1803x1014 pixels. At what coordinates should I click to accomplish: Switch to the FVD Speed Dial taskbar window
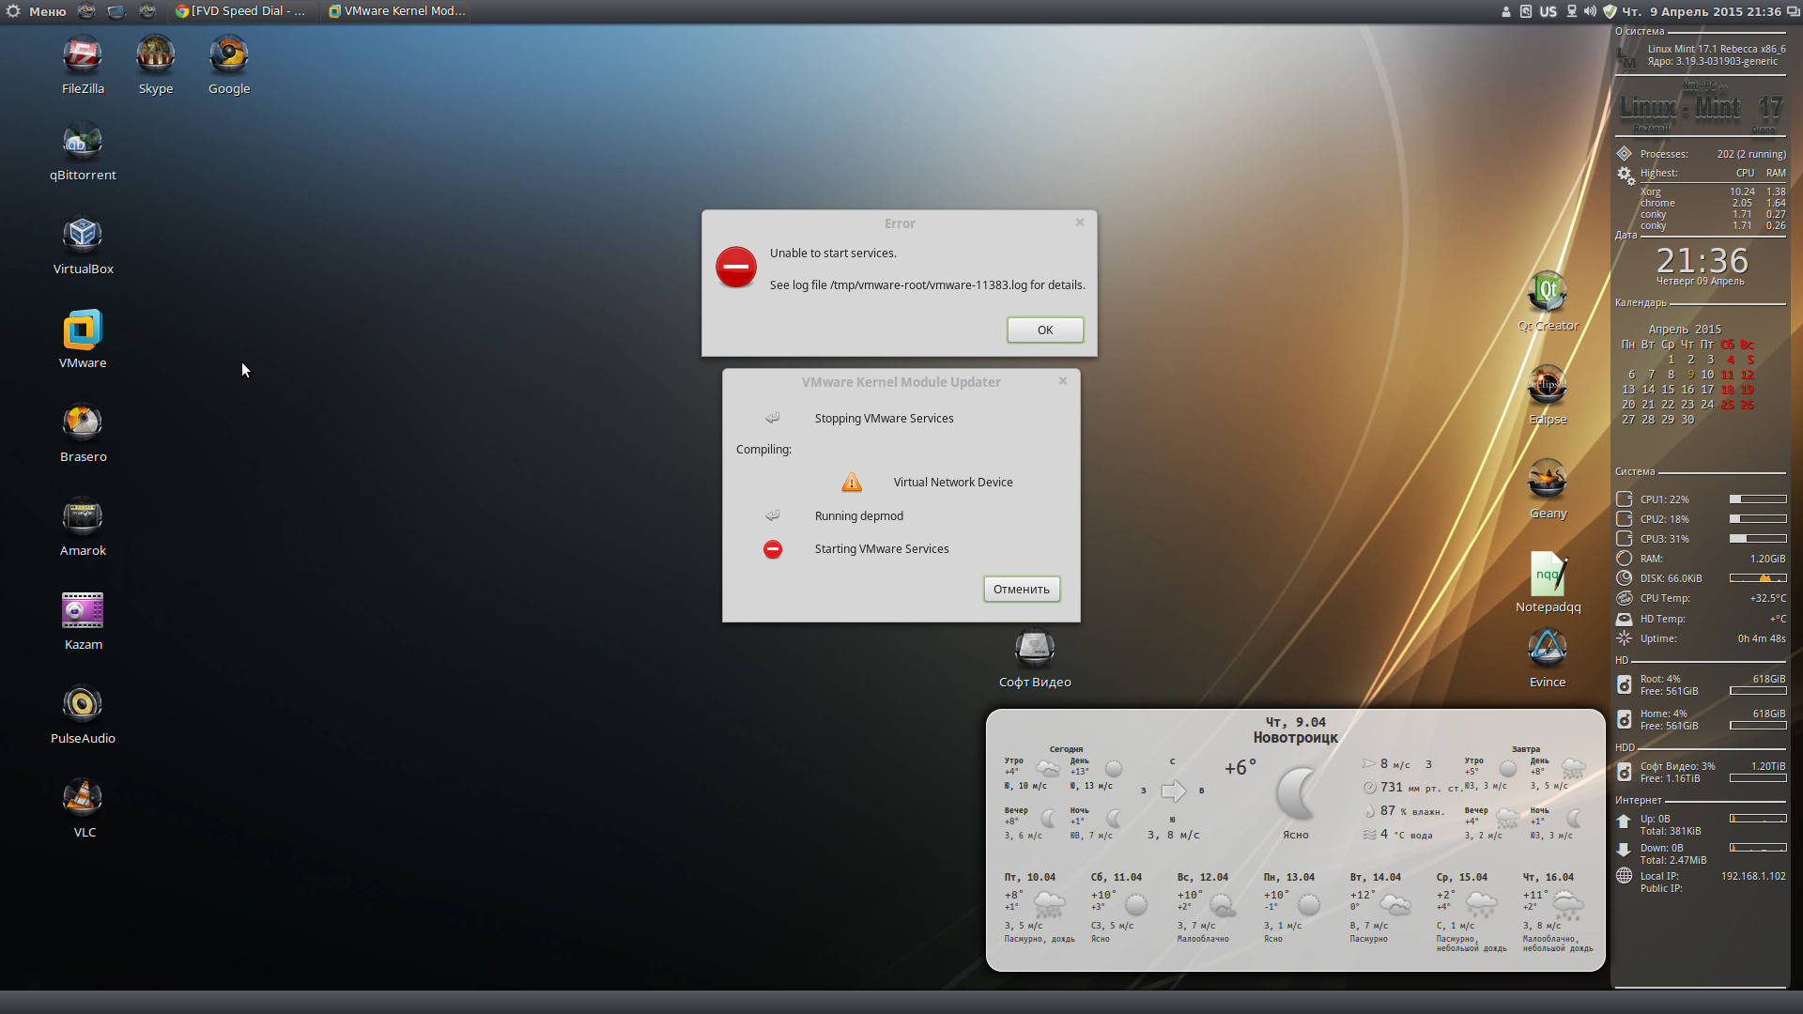tap(241, 11)
